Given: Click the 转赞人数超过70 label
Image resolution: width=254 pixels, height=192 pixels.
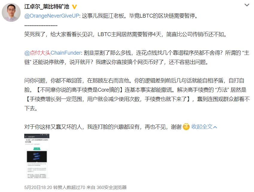Looking at the screenshot, I should pos(69,188).
